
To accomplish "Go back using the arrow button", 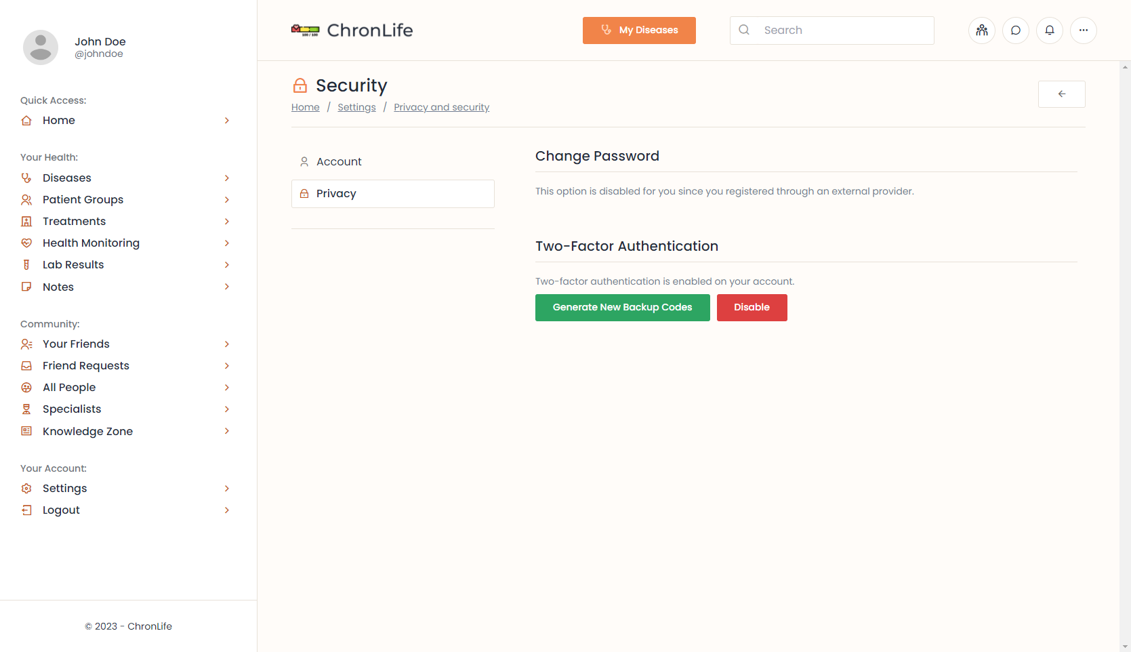I will pos(1062,94).
